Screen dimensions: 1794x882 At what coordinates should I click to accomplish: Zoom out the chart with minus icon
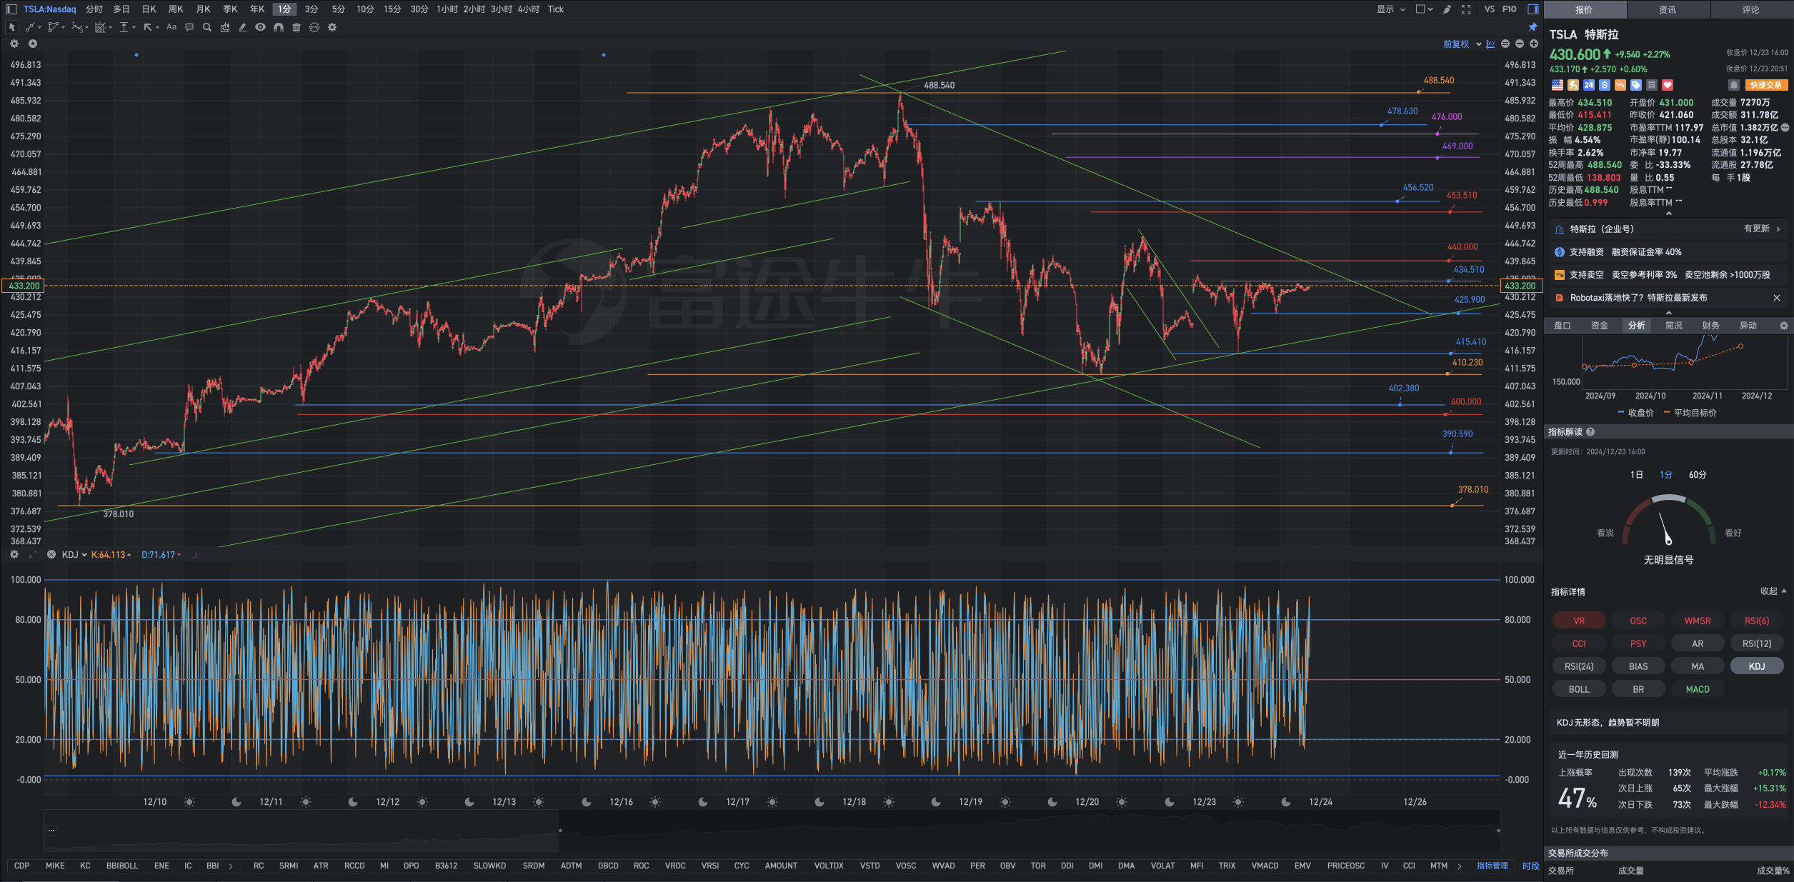tap(1520, 44)
